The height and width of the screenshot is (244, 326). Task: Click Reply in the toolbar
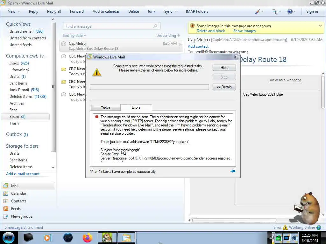(x=33, y=11)
